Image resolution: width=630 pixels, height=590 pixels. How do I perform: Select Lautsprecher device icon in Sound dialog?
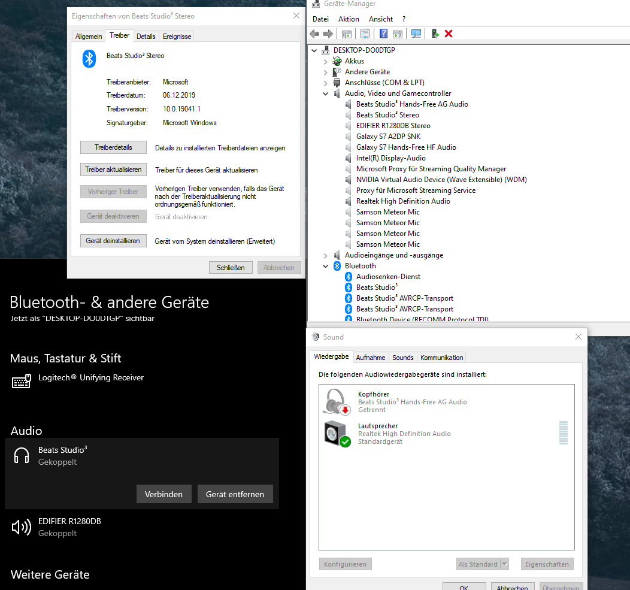pos(337,434)
